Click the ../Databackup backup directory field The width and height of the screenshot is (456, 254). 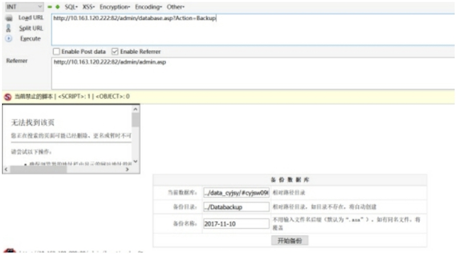pyautogui.click(x=236, y=208)
